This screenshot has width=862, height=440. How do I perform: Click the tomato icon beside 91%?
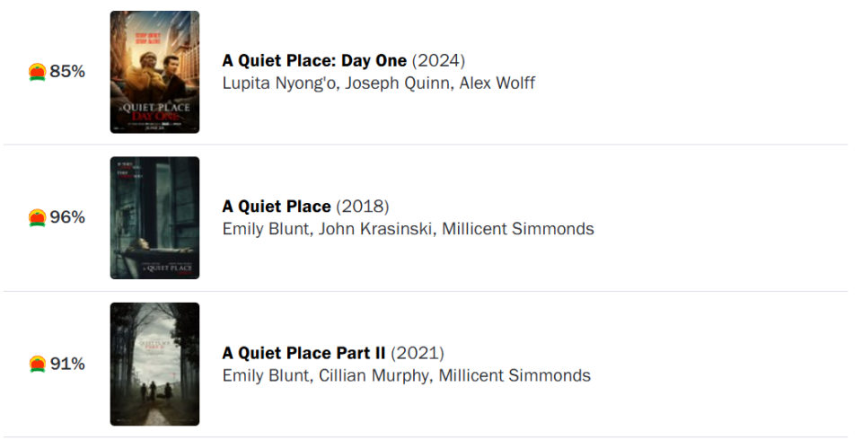click(38, 364)
